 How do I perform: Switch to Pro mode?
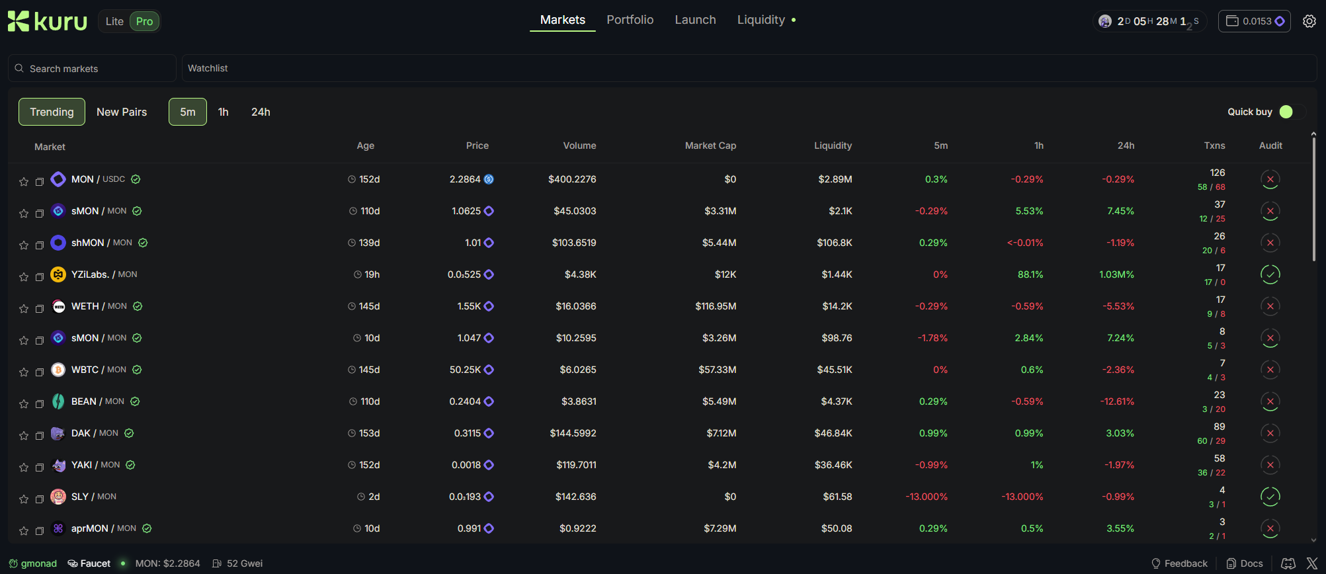(144, 21)
